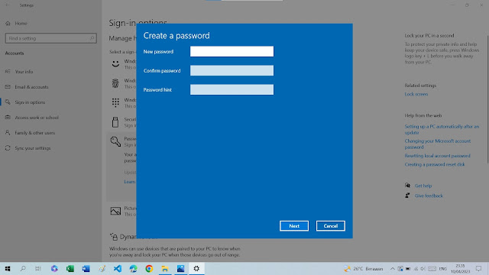Open Your info in Settings sidebar
Viewport: 489px width, 275px height.
click(24, 72)
